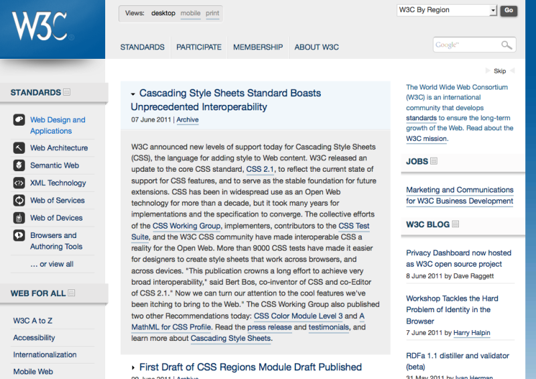This screenshot has height=379, width=536.
Task: Expand the CSS Regions Module draft article
Action: click(133, 368)
